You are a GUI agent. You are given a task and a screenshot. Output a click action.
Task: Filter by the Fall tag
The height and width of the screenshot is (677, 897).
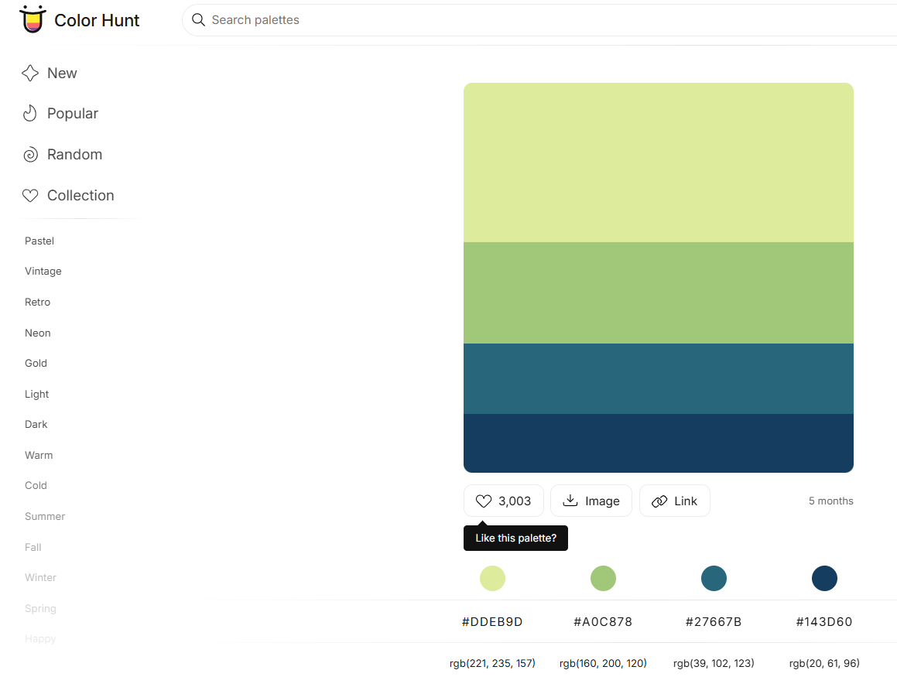[x=33, y=547]
